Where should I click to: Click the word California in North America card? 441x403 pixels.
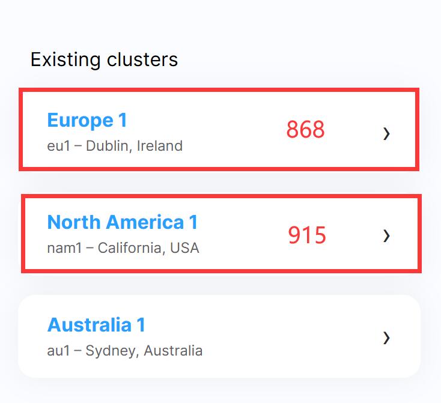point(130,248)
